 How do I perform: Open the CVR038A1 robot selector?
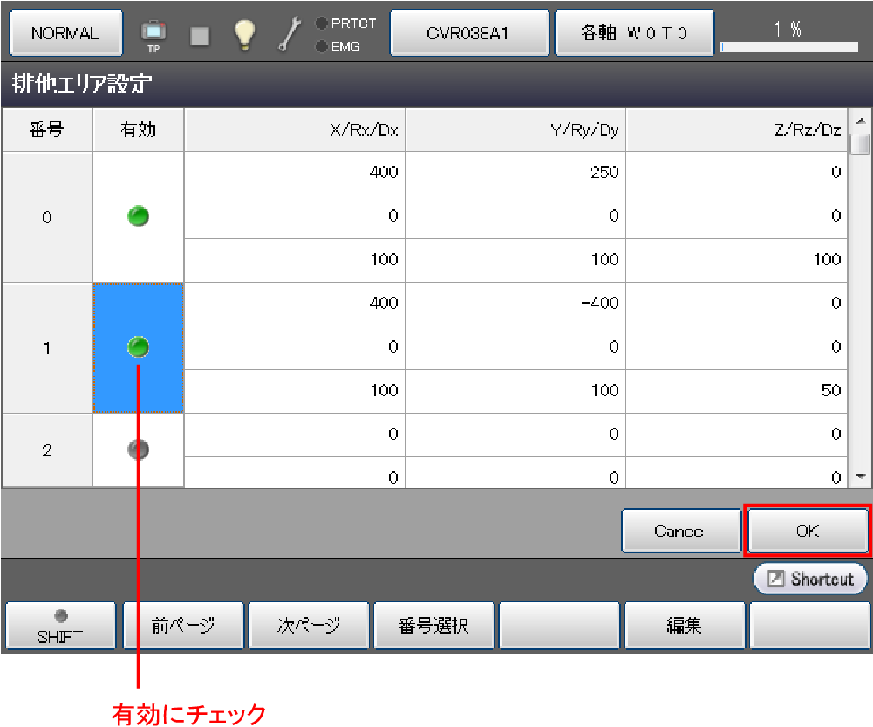468,33
